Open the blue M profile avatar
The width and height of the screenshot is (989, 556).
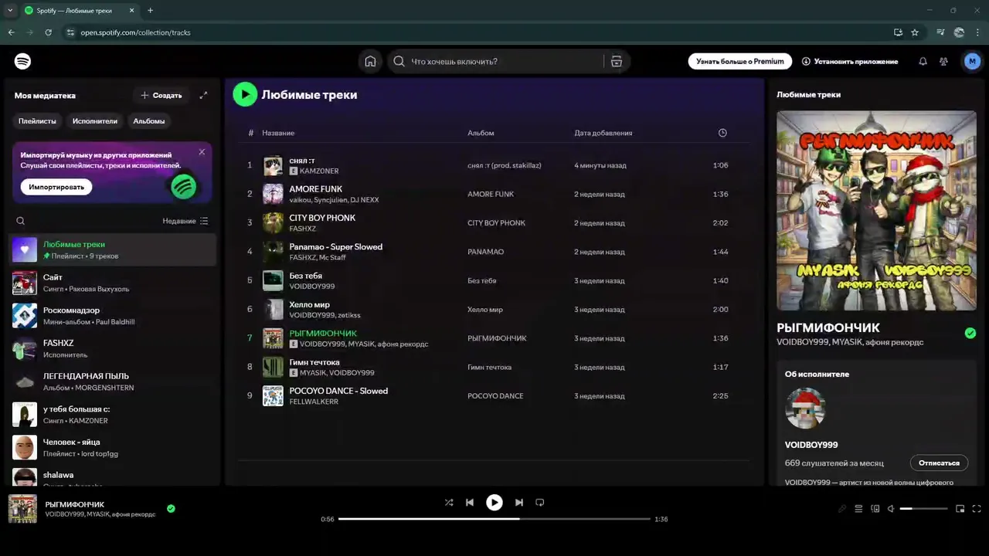pos(972,61)
